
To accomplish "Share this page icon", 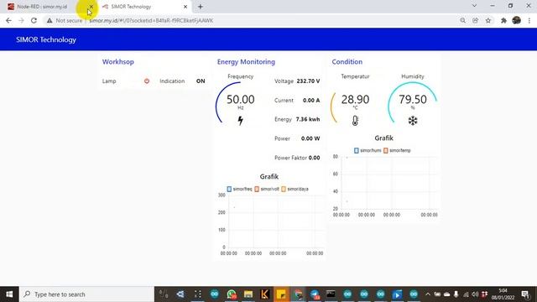I will point(476,20).
